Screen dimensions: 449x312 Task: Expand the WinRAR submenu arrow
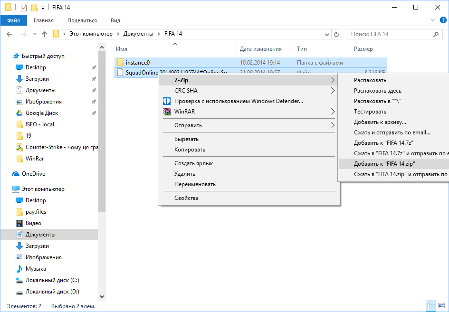333,111
